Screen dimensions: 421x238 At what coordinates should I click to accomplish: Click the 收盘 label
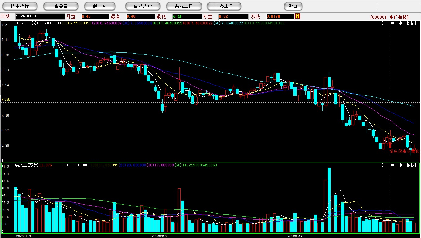coord(208,16)
